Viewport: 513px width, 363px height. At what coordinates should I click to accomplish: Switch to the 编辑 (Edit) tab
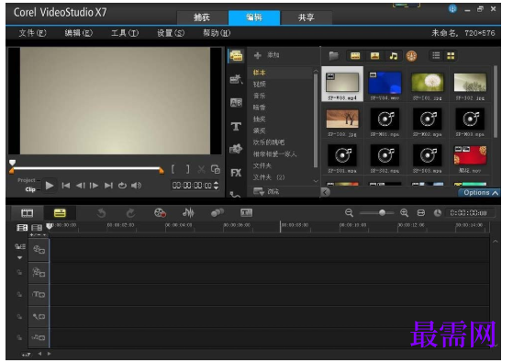(254, 17)
